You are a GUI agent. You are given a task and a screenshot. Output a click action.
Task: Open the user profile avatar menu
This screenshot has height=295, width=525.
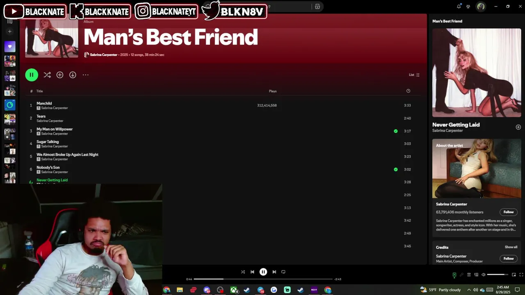481,7
